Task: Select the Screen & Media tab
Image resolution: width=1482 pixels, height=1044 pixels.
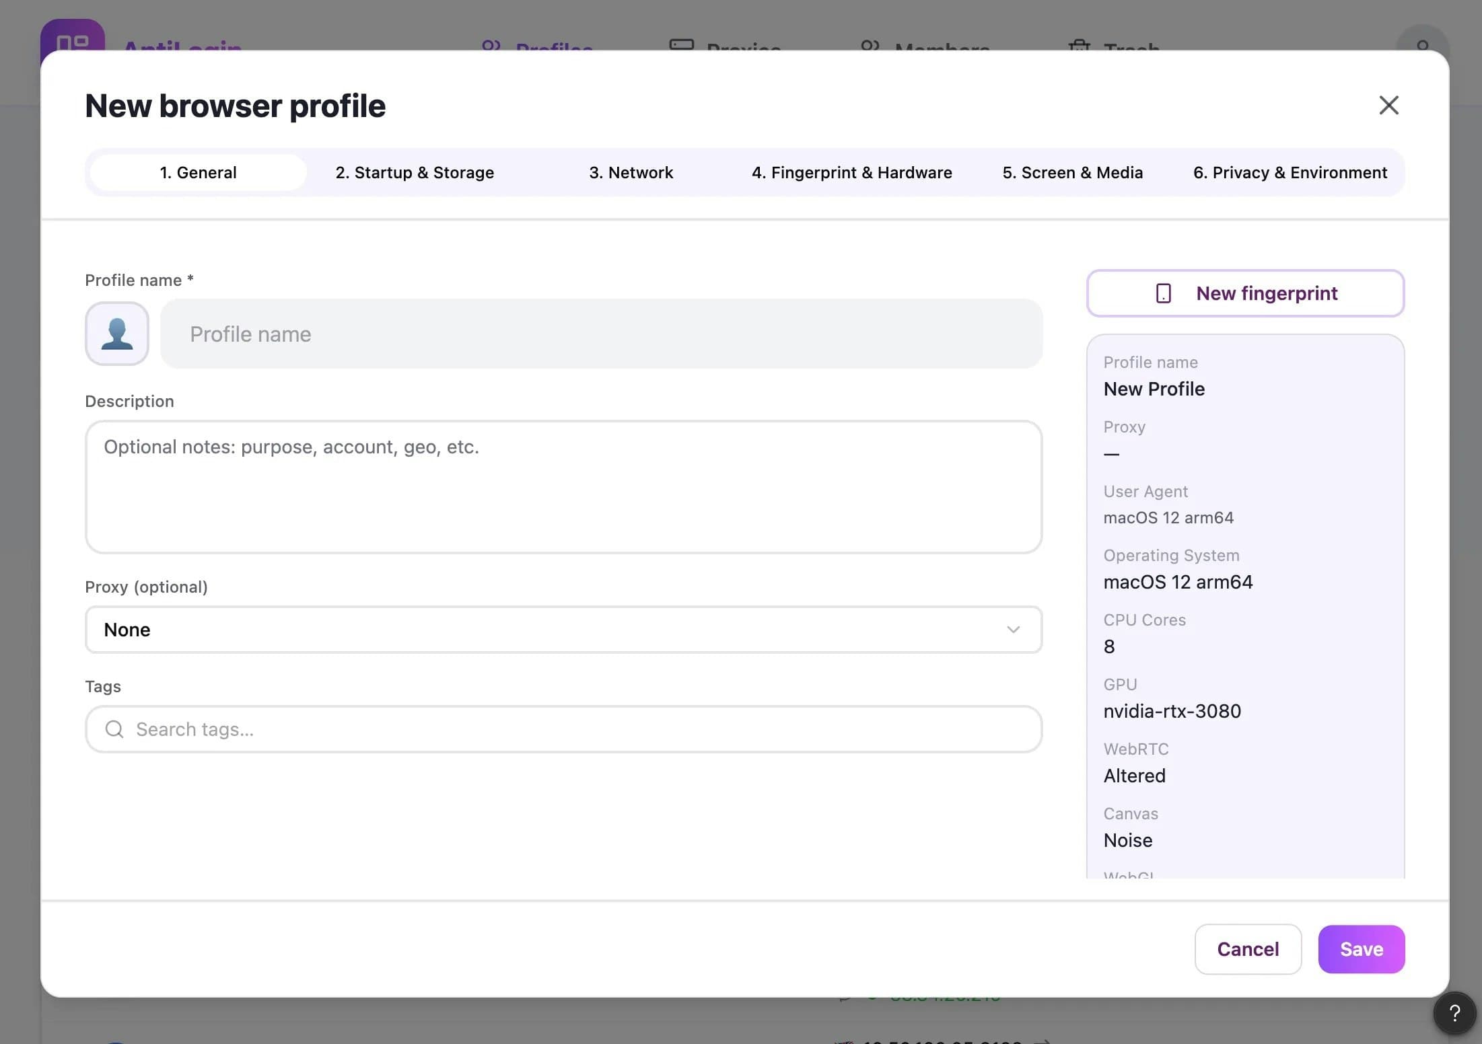Action: coord(1072,172)
